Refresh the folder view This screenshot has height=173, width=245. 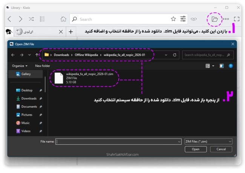[x=175, y=55]
